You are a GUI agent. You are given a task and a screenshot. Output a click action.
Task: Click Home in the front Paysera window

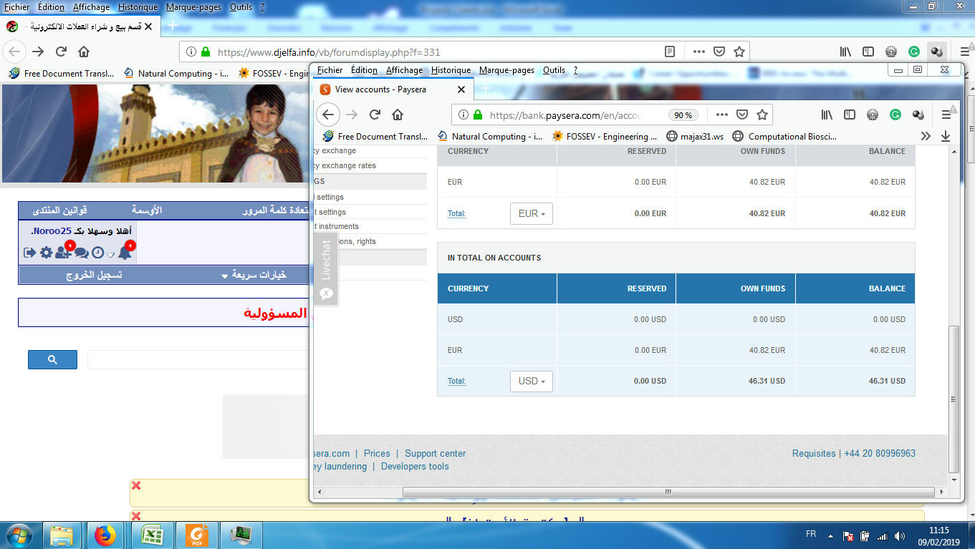(398, 115)
